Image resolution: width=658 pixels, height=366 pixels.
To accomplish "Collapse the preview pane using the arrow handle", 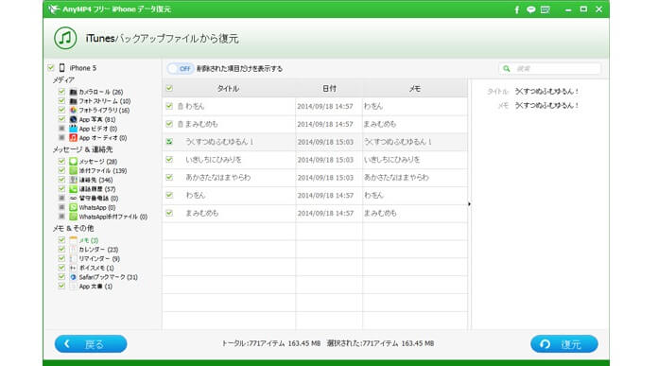I will (469, 204).
